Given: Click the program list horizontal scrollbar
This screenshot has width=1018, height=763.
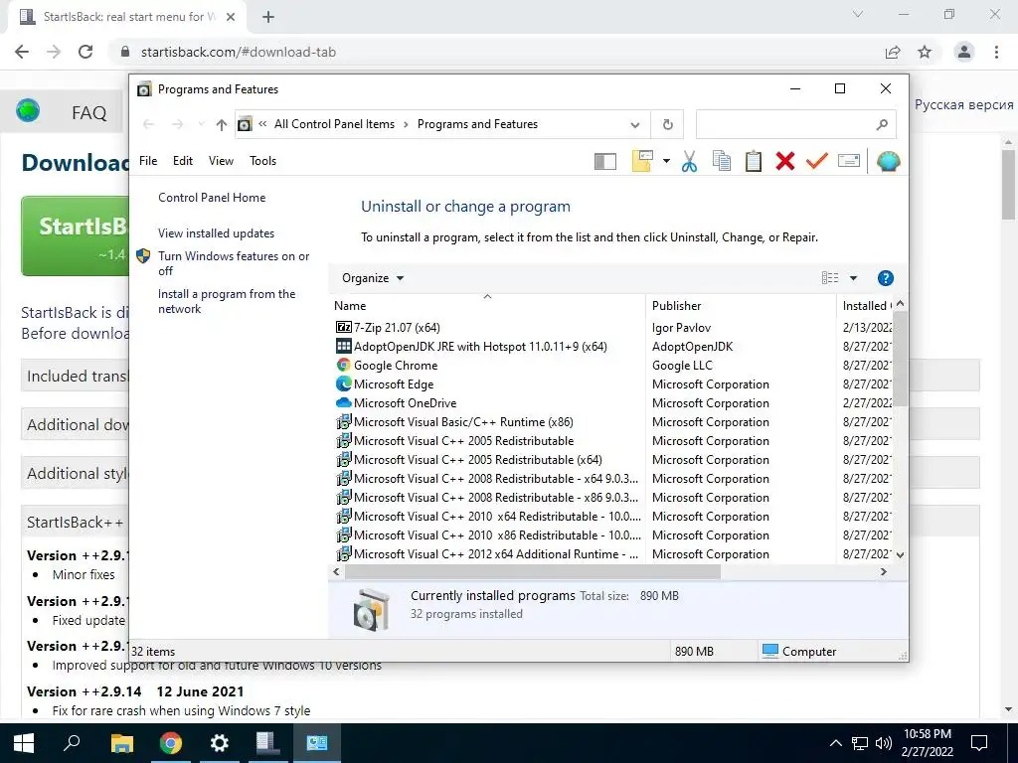Looking at the screenshot, I should click(x=533, y=571).
